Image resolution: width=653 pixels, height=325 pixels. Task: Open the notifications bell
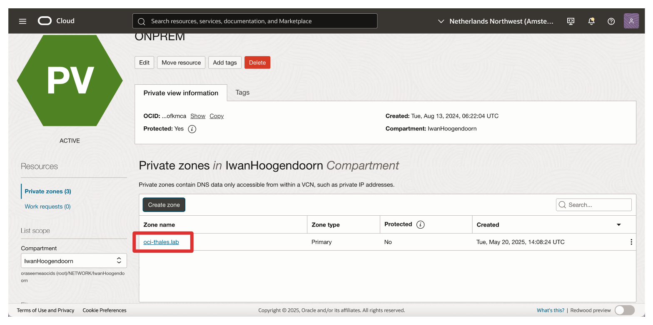point(591,21)
